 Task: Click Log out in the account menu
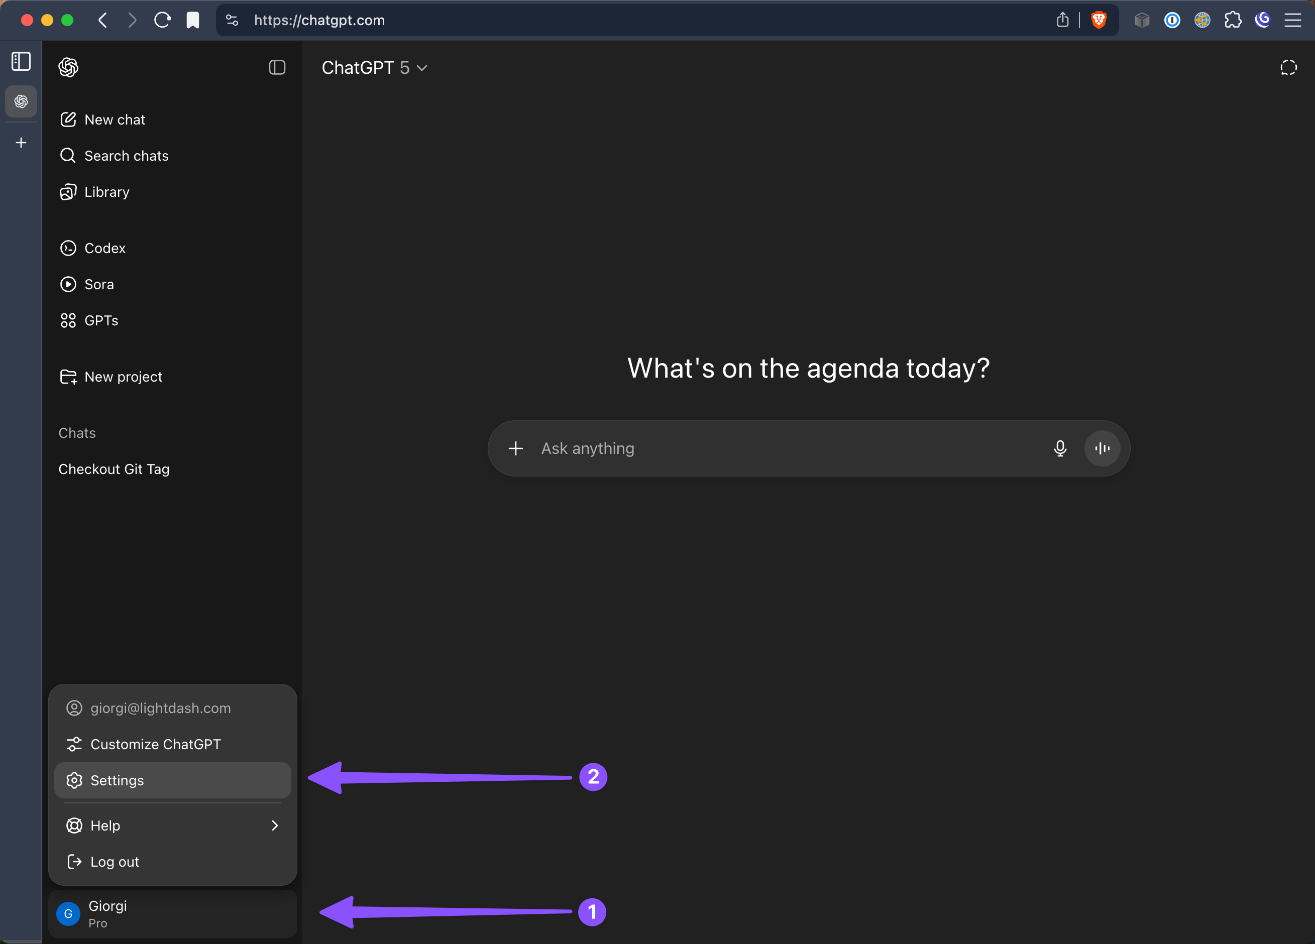pyautogui.click(x=173, y=862)
